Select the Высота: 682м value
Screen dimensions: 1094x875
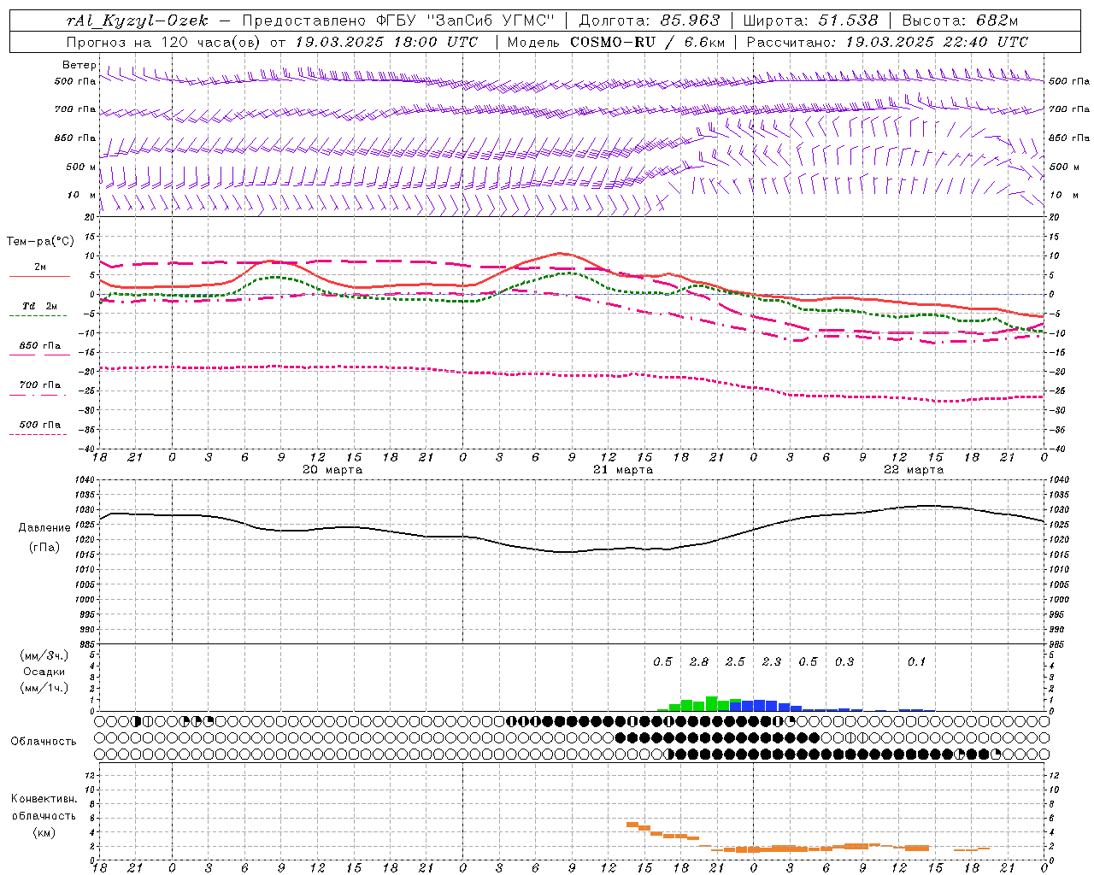960,21
